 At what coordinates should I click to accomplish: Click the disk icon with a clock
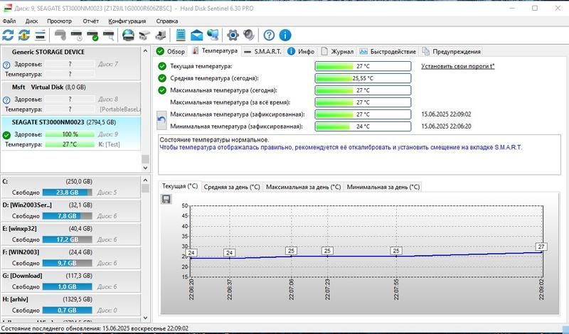click(77, 36)
